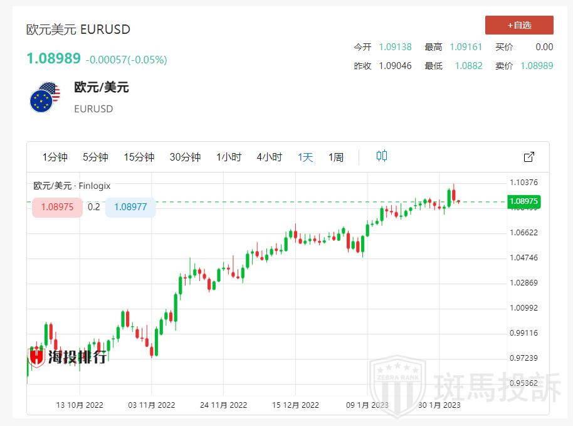Click the green current price label on axis

(524, 201)
